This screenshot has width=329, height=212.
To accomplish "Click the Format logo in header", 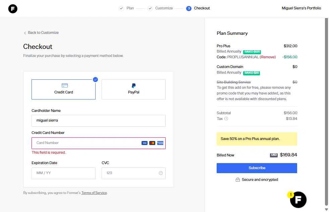I will pyautogui.click(x=13, y=9).
